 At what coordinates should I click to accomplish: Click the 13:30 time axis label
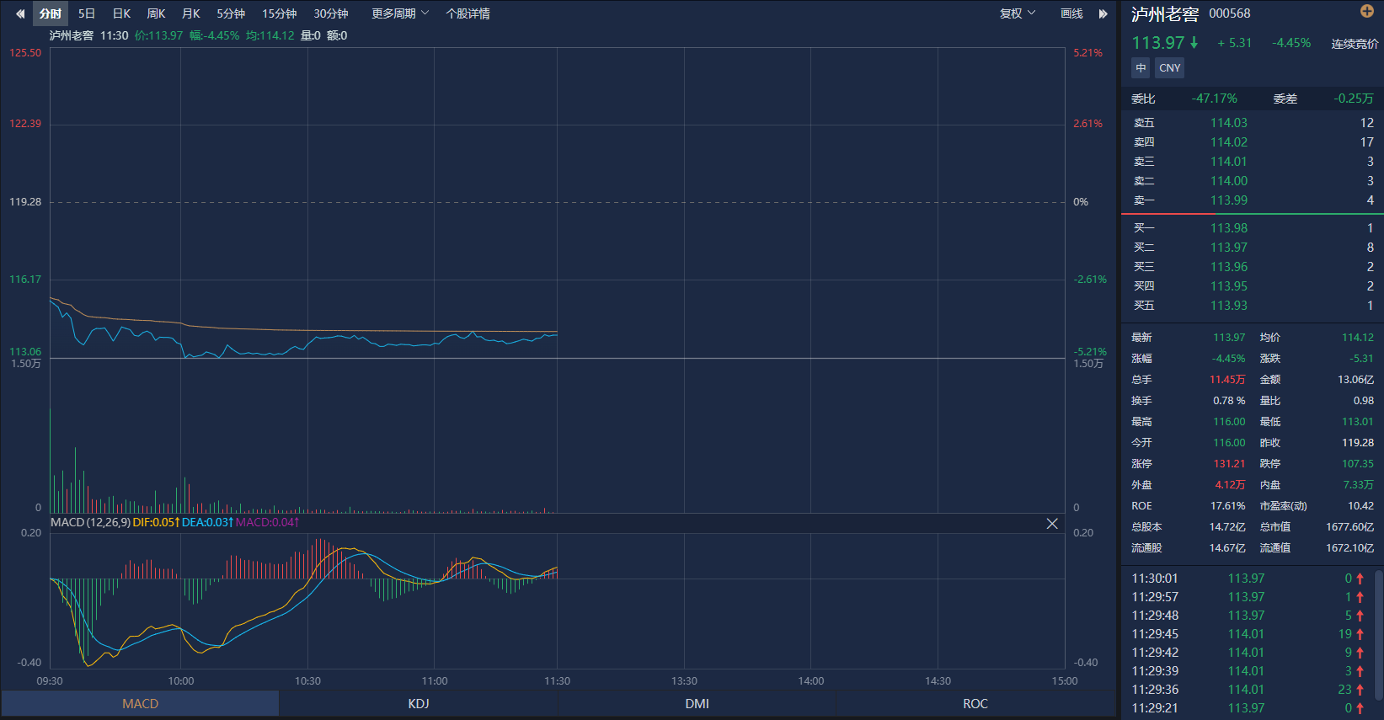coord(684,681)
